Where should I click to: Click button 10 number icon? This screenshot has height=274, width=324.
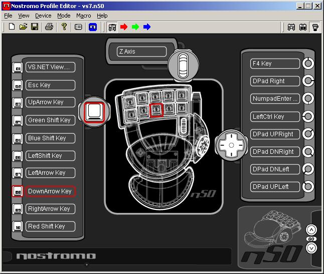pos(18,226)
